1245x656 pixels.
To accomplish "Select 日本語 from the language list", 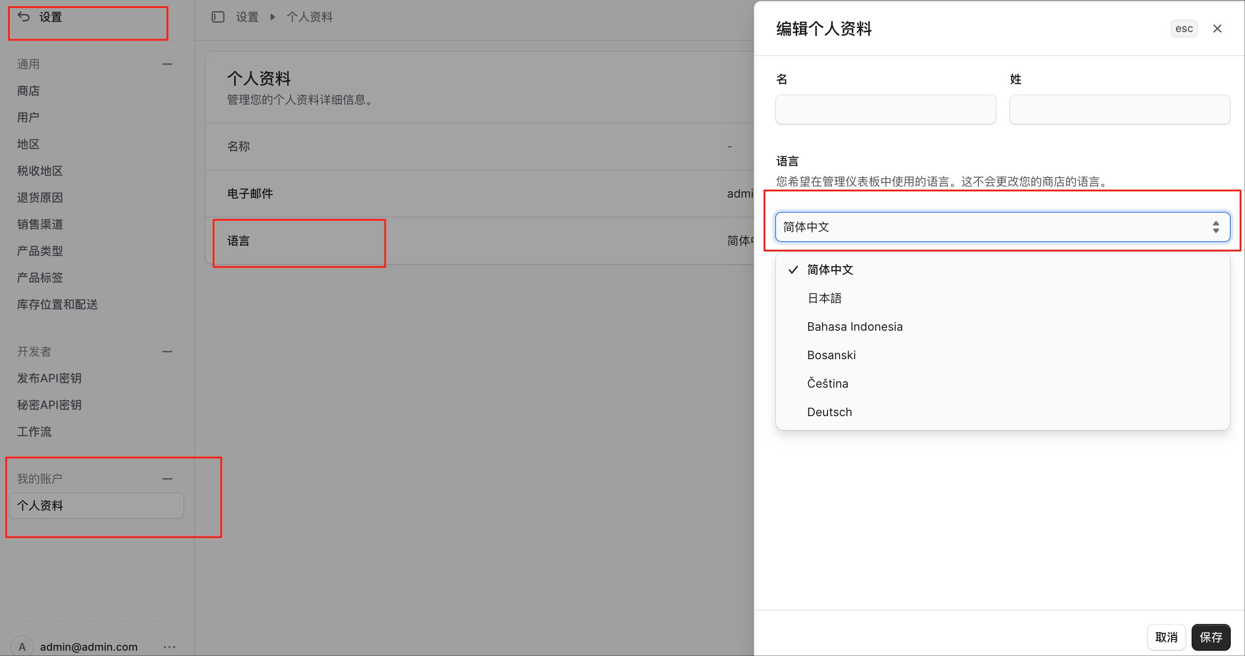I will tap(1002, 298).
